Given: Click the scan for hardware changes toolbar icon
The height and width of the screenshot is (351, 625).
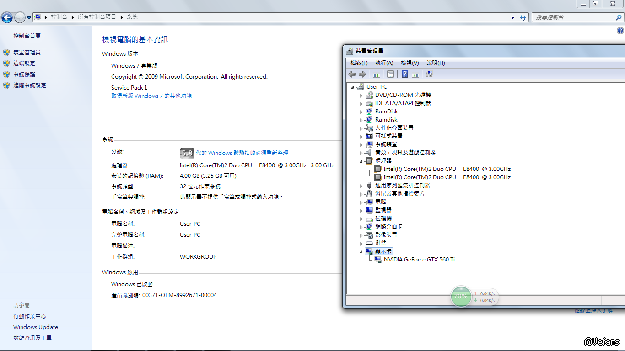Looking at the screenshot, I should pyautogui.click(x=429, y=74).
